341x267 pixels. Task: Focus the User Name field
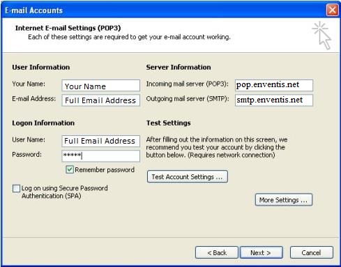[101, 141]
